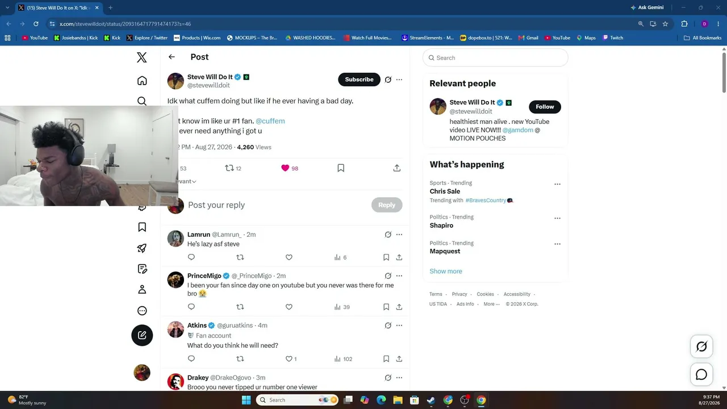Click the X search box
Screen dimensions: 727x409
click(495, 58)
